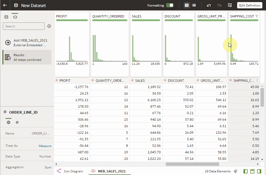Toggle right panel visibility layout icon
This screenshot has height=175, width=266.
(x=259, y=171)
